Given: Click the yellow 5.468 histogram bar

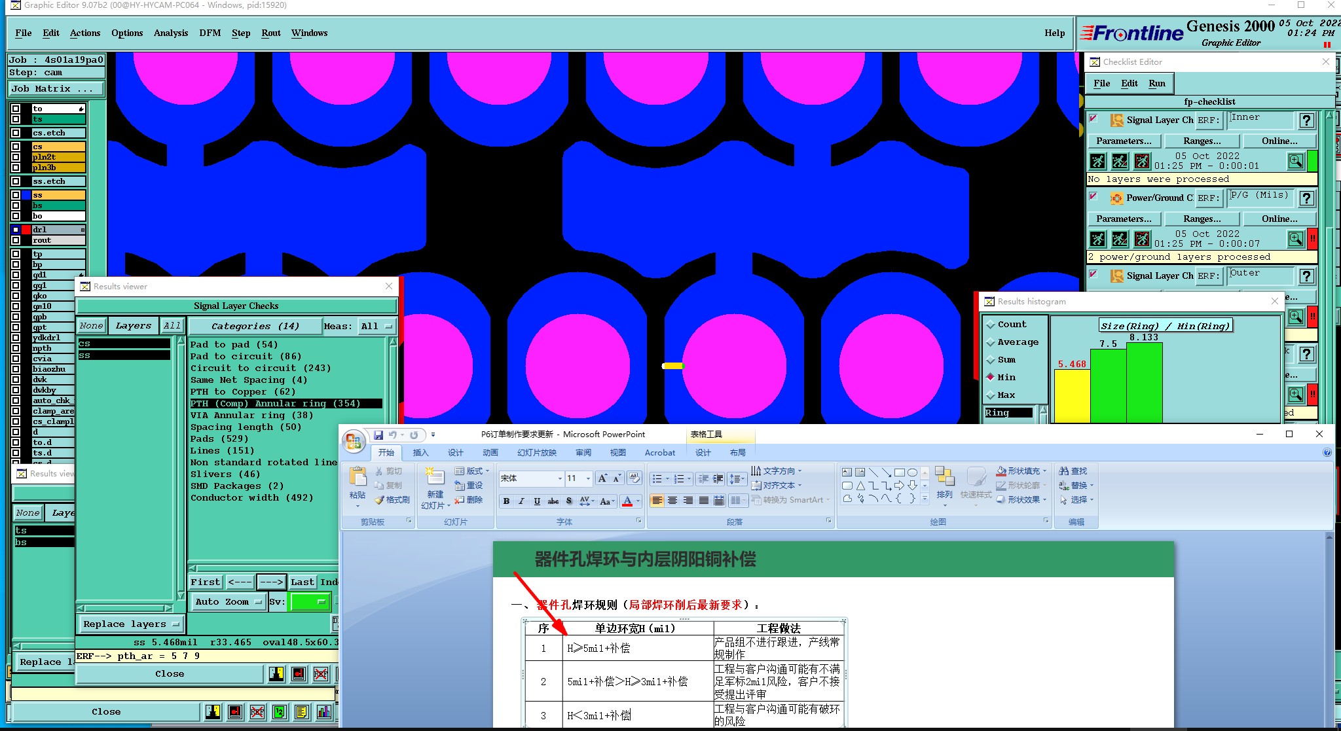Looking at the screenshot, I should [1072, 396].
